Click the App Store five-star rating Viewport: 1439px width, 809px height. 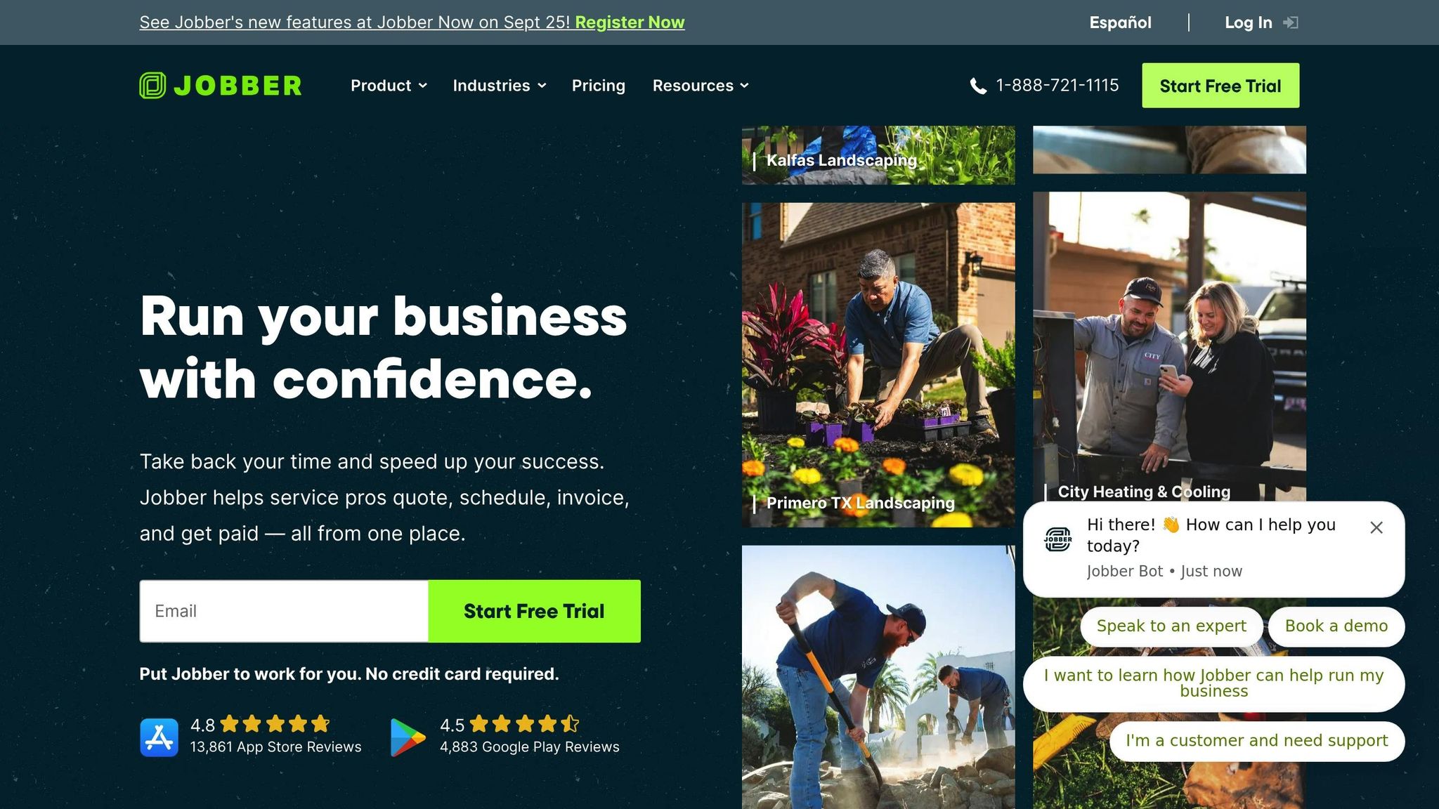pyautogui.click(x=275, y=723)
